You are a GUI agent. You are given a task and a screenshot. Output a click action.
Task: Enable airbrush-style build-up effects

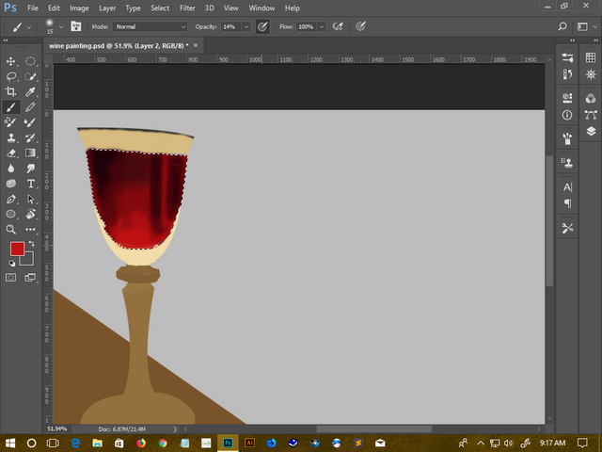[338, 26]
